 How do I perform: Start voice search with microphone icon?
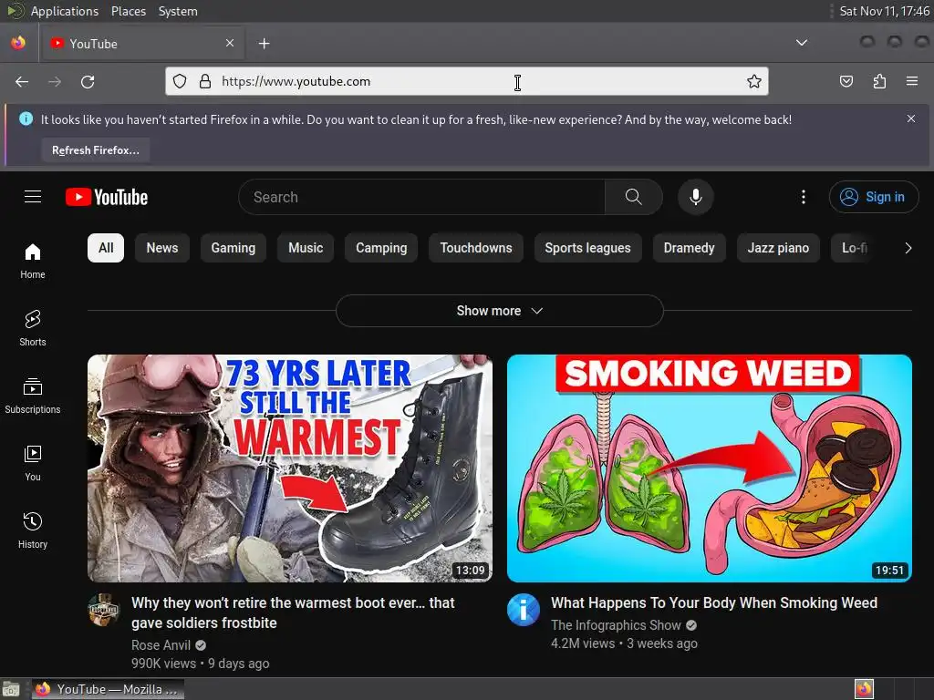click(x=695, y=197)
